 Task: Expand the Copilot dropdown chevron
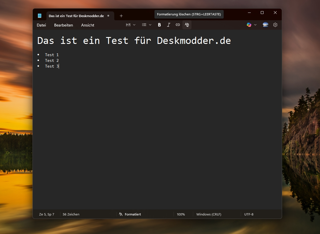point(255,25)
